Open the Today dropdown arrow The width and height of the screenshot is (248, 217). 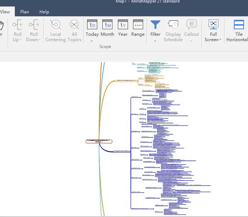[x=92, y=41]
